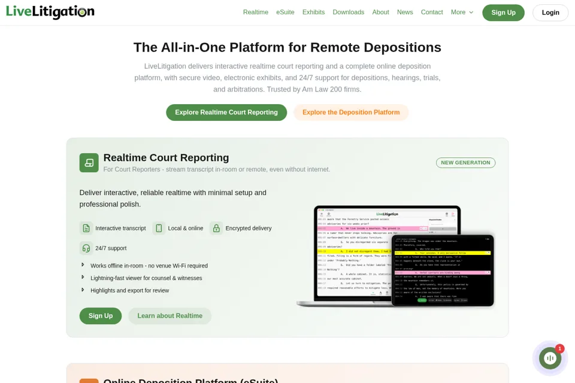The image size is (575, 383).
Task: Click the Login button
Action: 550,13
